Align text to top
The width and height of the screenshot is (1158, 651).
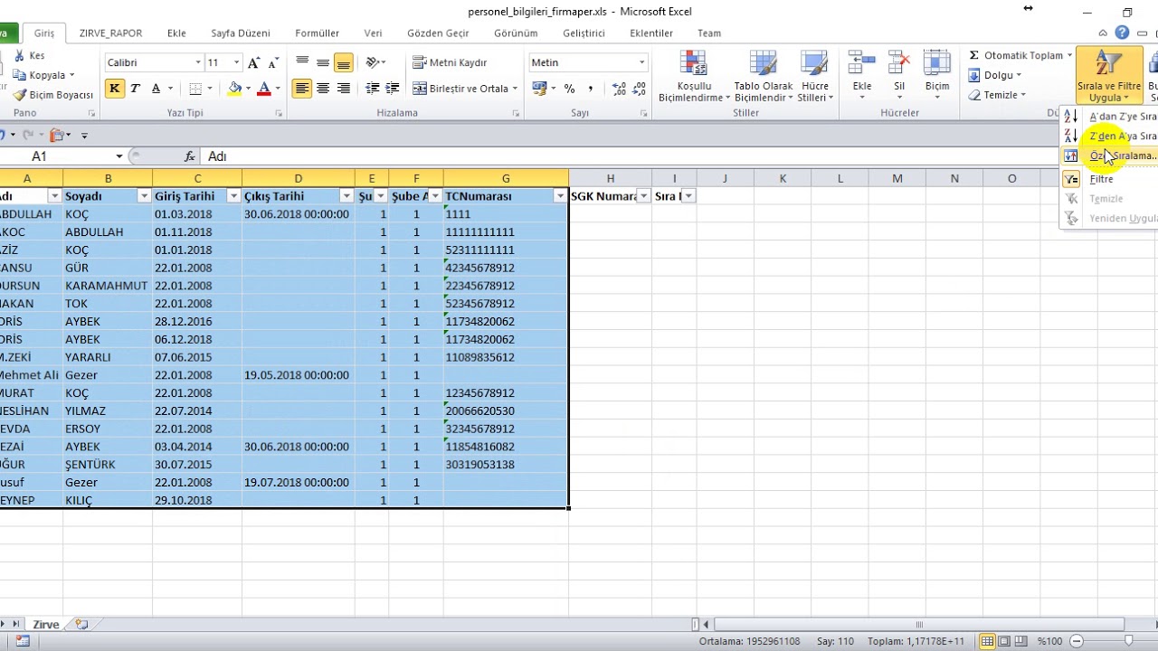click(302, 62)
